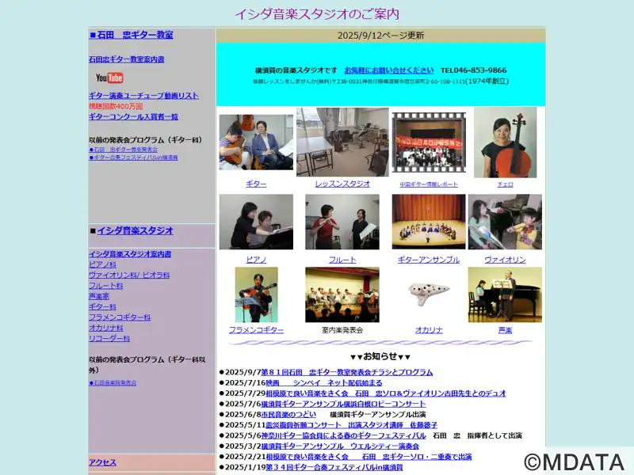Click the violin child photo
The width and height of the screenshot is (634, 475).
[x=505, y=222]
